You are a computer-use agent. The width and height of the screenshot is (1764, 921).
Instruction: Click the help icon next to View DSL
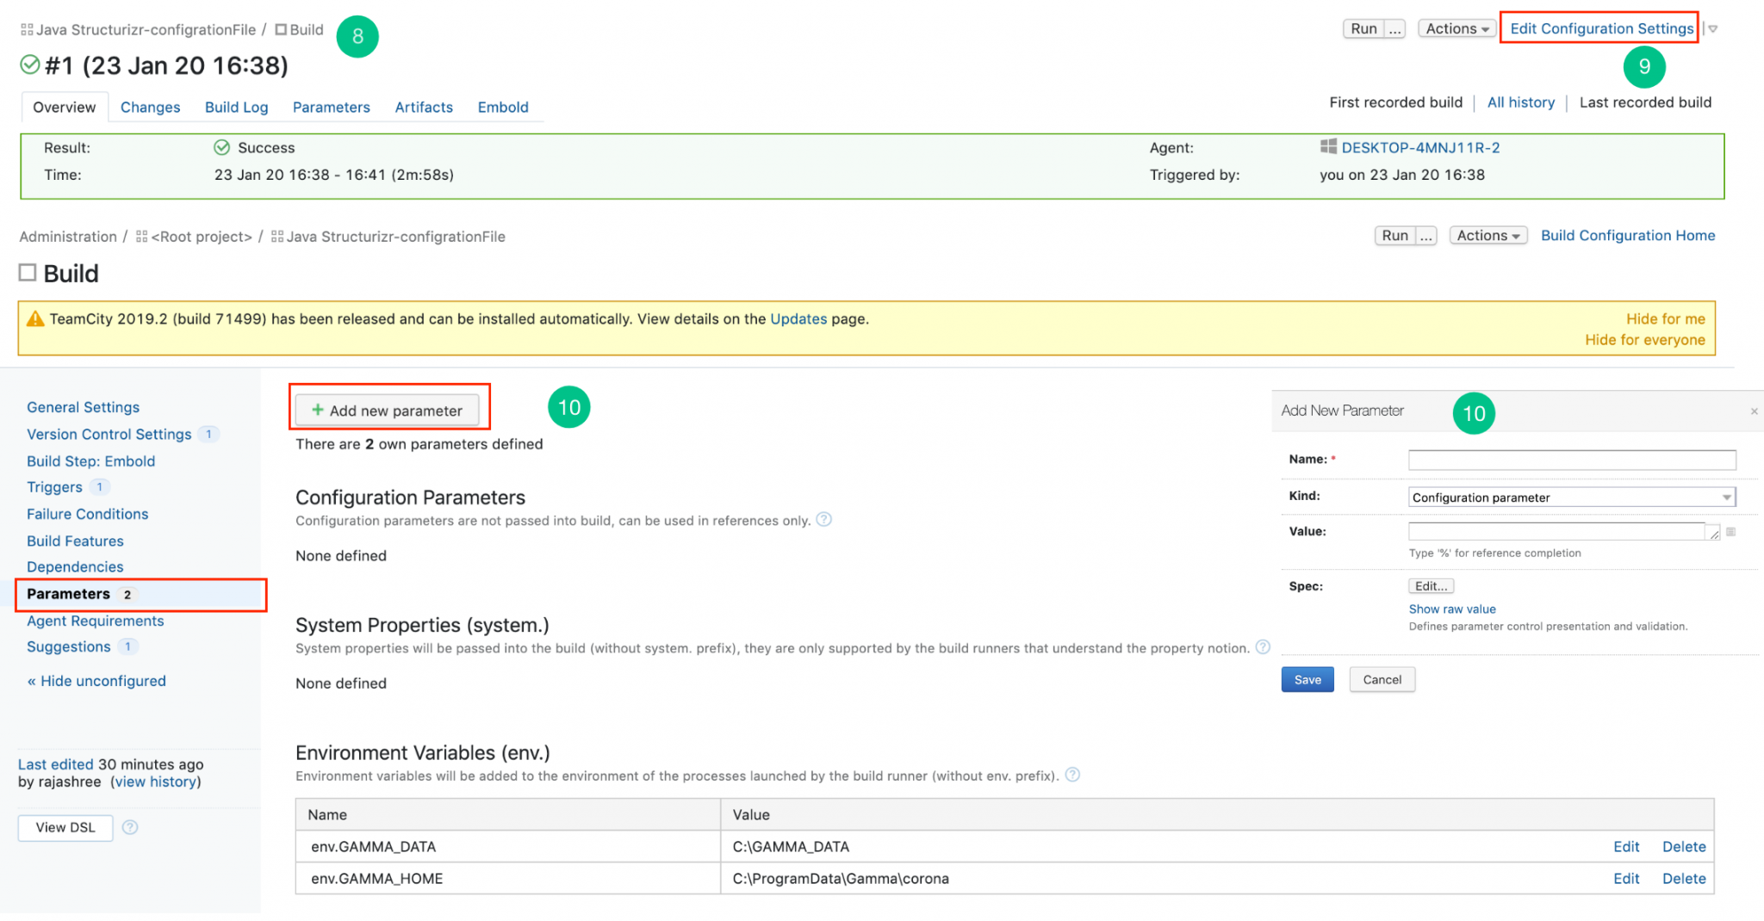point(130,827)
